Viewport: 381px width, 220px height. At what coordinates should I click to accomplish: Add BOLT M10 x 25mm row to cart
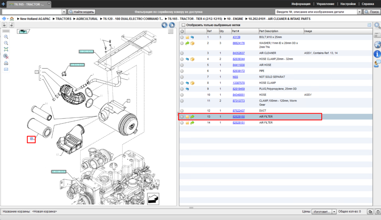point(182,37)
